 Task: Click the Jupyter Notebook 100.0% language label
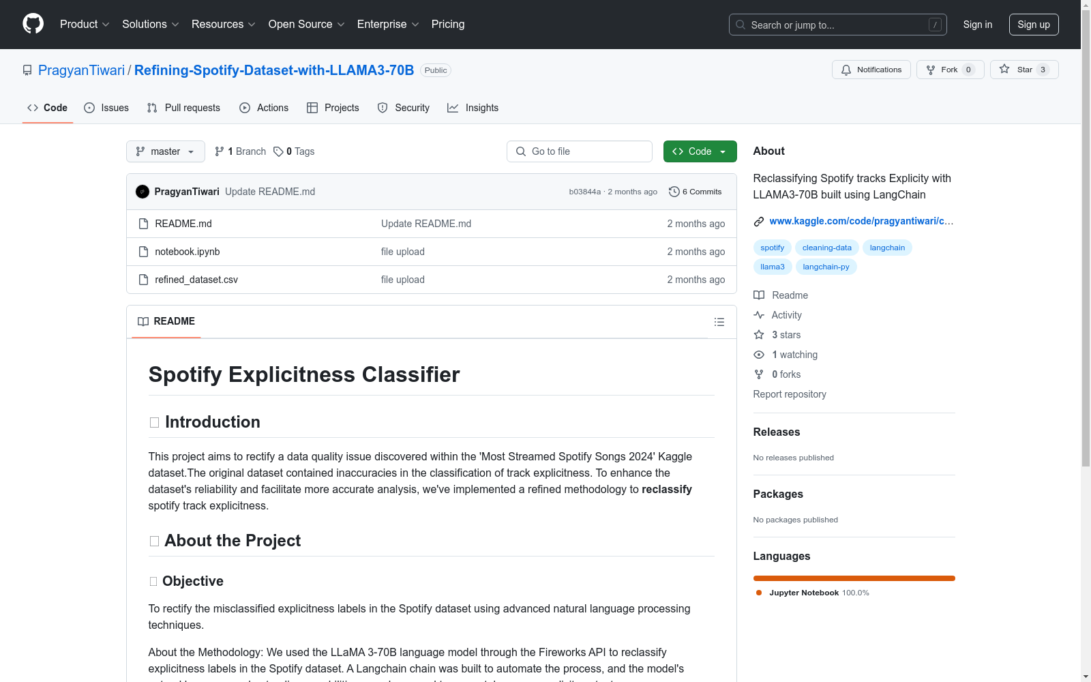click(x=819, y=593)
